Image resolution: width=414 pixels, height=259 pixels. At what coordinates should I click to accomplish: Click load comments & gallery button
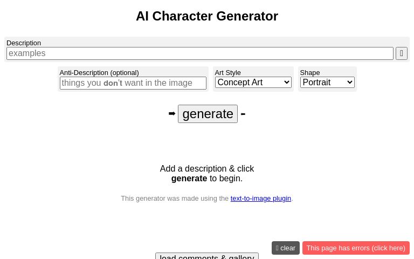[207, 256]
